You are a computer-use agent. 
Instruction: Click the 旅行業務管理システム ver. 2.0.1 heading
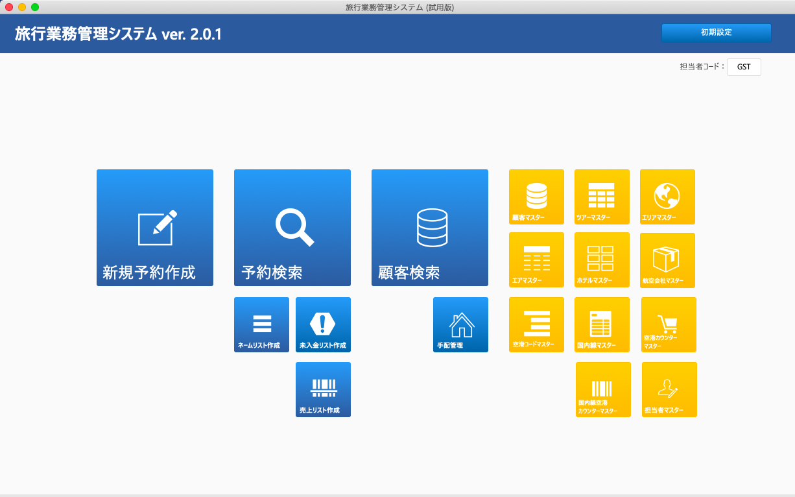[119, 34]
